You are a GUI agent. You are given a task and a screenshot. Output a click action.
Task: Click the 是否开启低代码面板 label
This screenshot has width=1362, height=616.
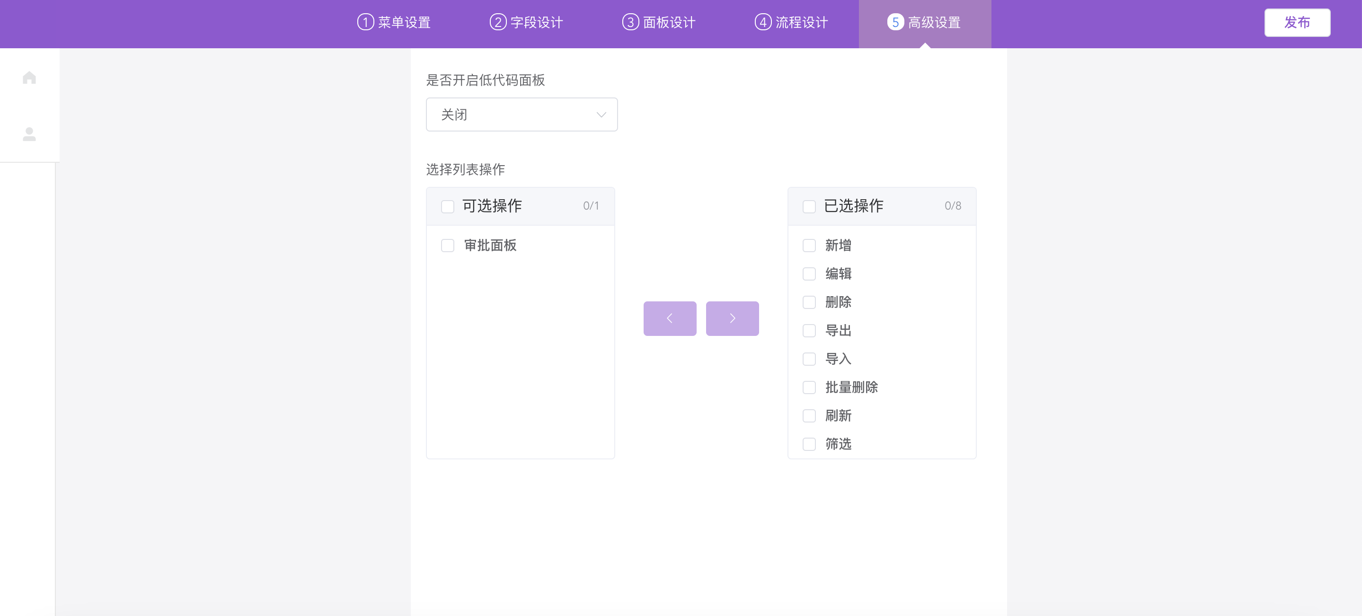[486, 80]
